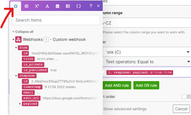This screenshot has width=191, height=115.
Task: Open the column filter dropdown
Action: tap(146, 52)
